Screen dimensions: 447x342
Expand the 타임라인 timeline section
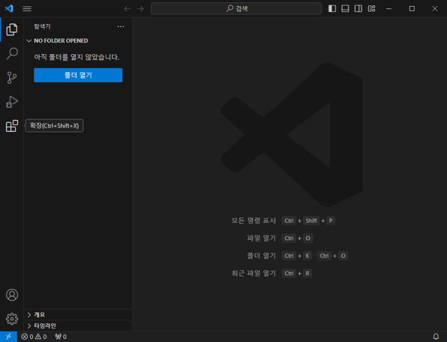(x=78, y=326)
